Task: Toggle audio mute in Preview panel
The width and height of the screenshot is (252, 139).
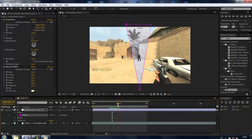Action: (x=241, y=16)
